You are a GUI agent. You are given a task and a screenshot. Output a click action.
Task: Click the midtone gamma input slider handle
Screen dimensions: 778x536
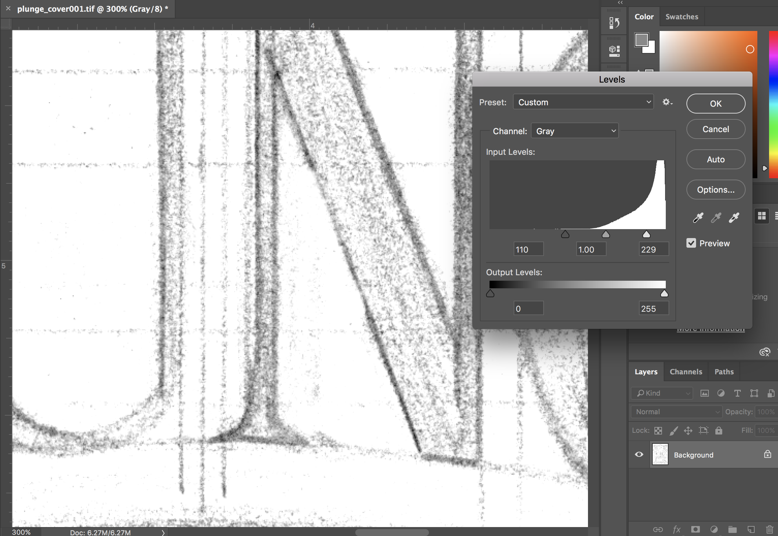click(606, 235)
